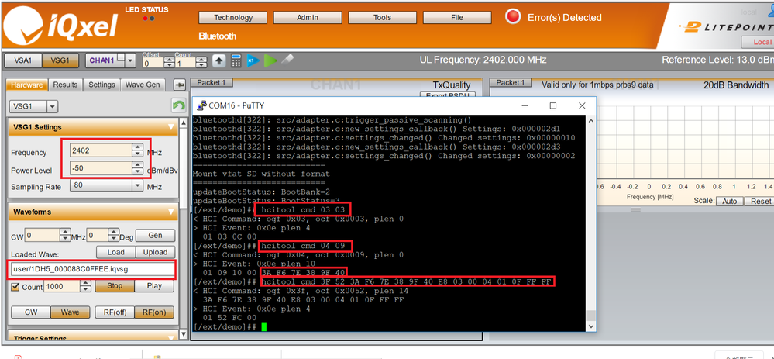Click the iQxel logo
The width and height of the screenshot is (774, 359).
point(62,25)
